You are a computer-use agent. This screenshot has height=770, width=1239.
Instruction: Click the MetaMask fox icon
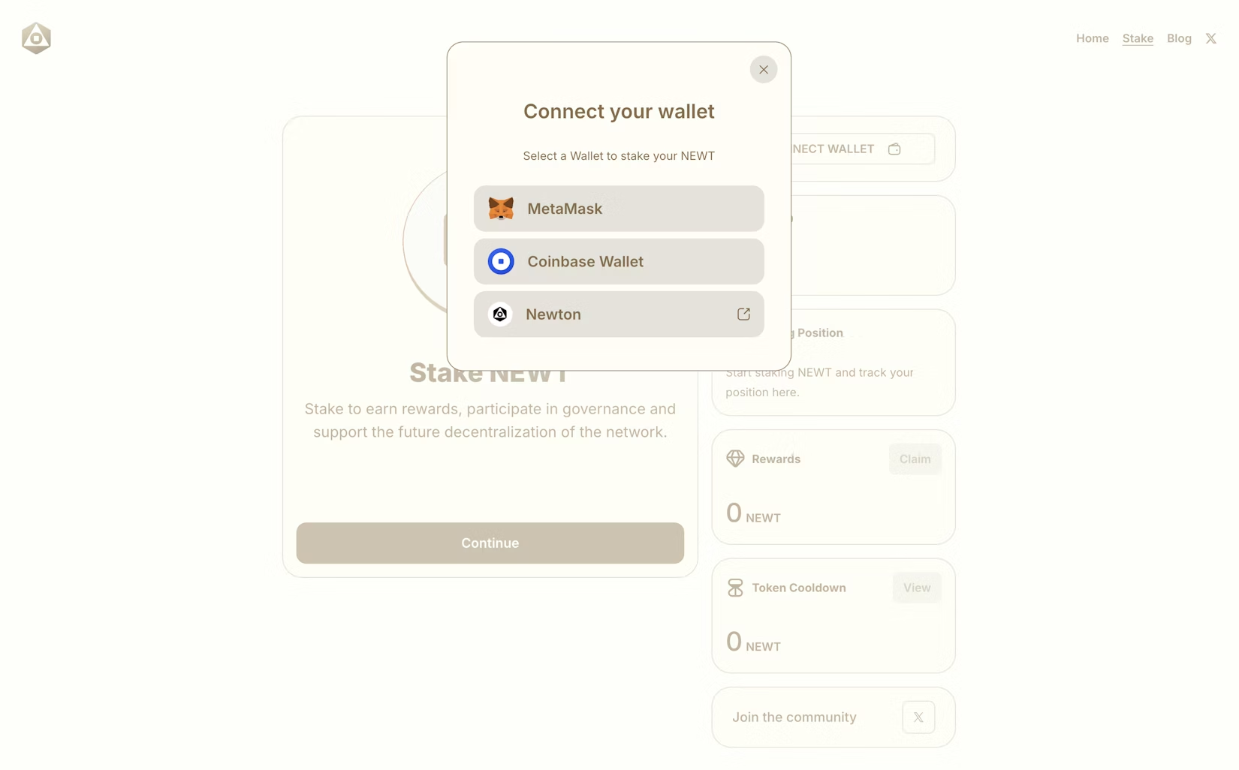click(x=501, y=209)
